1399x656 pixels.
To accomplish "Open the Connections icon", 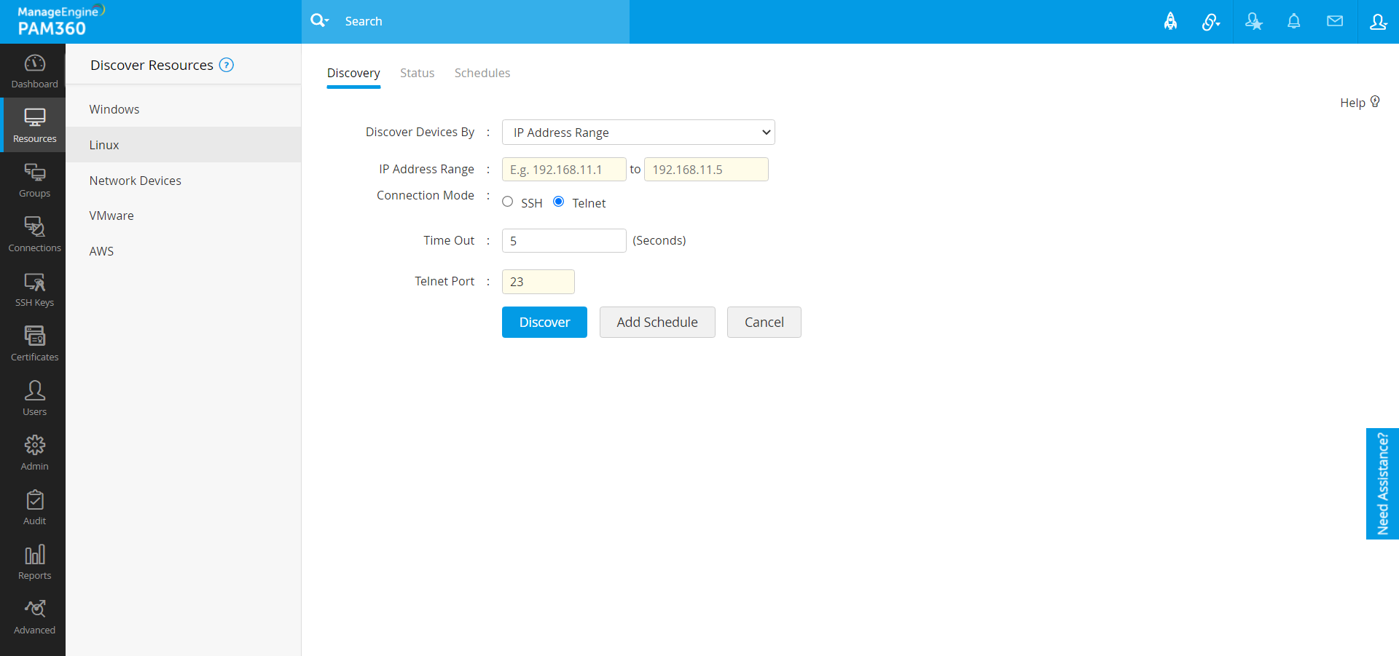I will tap(34, 227).
